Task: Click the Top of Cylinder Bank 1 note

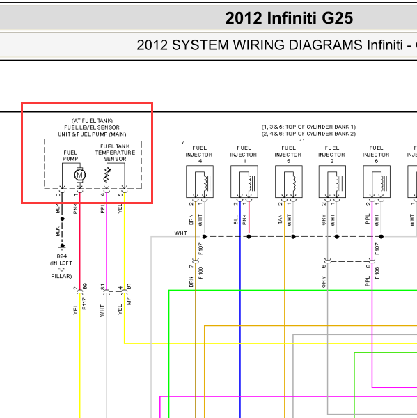Action: point(308,127)
